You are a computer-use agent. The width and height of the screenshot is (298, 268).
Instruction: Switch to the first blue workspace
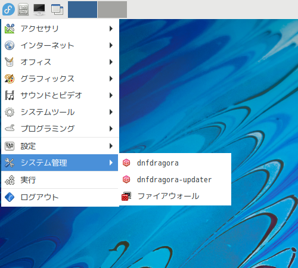82,10
